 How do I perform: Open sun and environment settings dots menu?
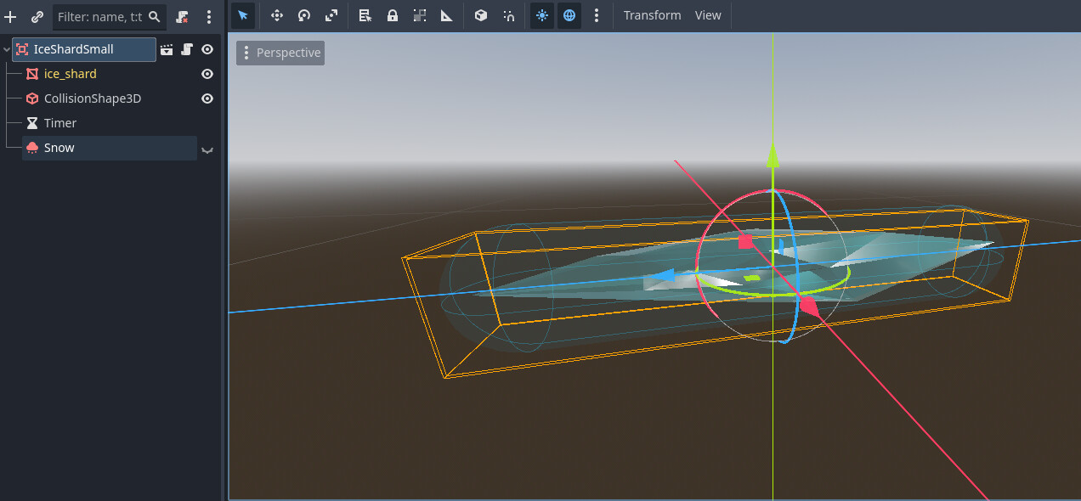(597, 15)
